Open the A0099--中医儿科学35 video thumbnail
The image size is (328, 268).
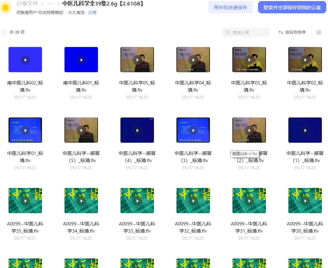pos(25,201)
